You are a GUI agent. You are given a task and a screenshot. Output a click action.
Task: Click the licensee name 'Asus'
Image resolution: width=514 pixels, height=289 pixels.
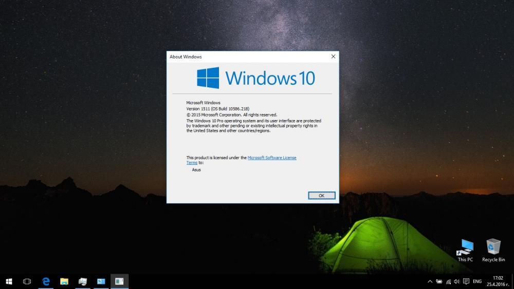tap(196, 169)
